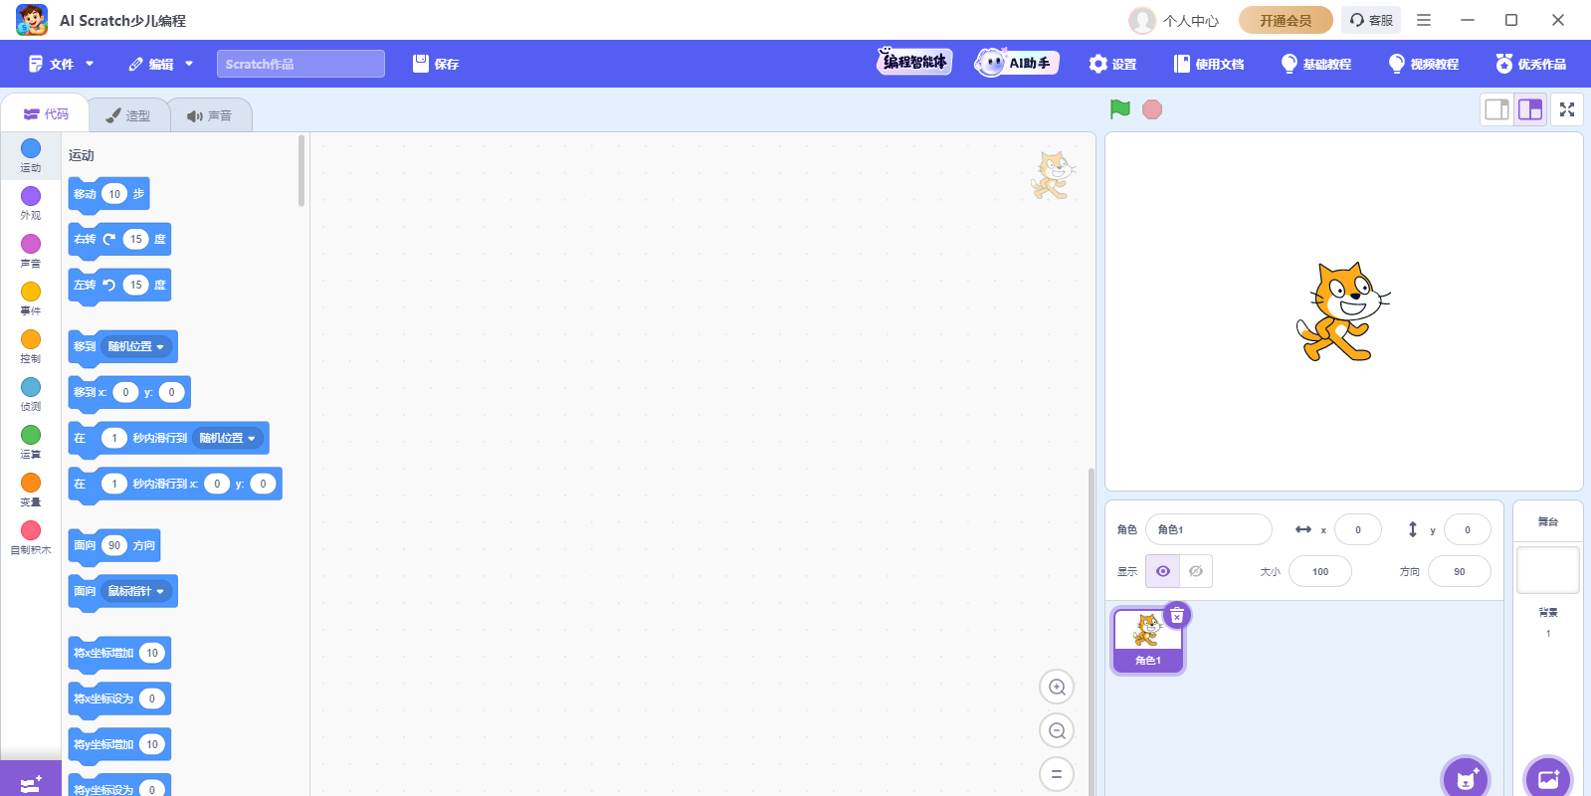
Task: Switch to the 声音 tab
Action: tap(210, 115)
